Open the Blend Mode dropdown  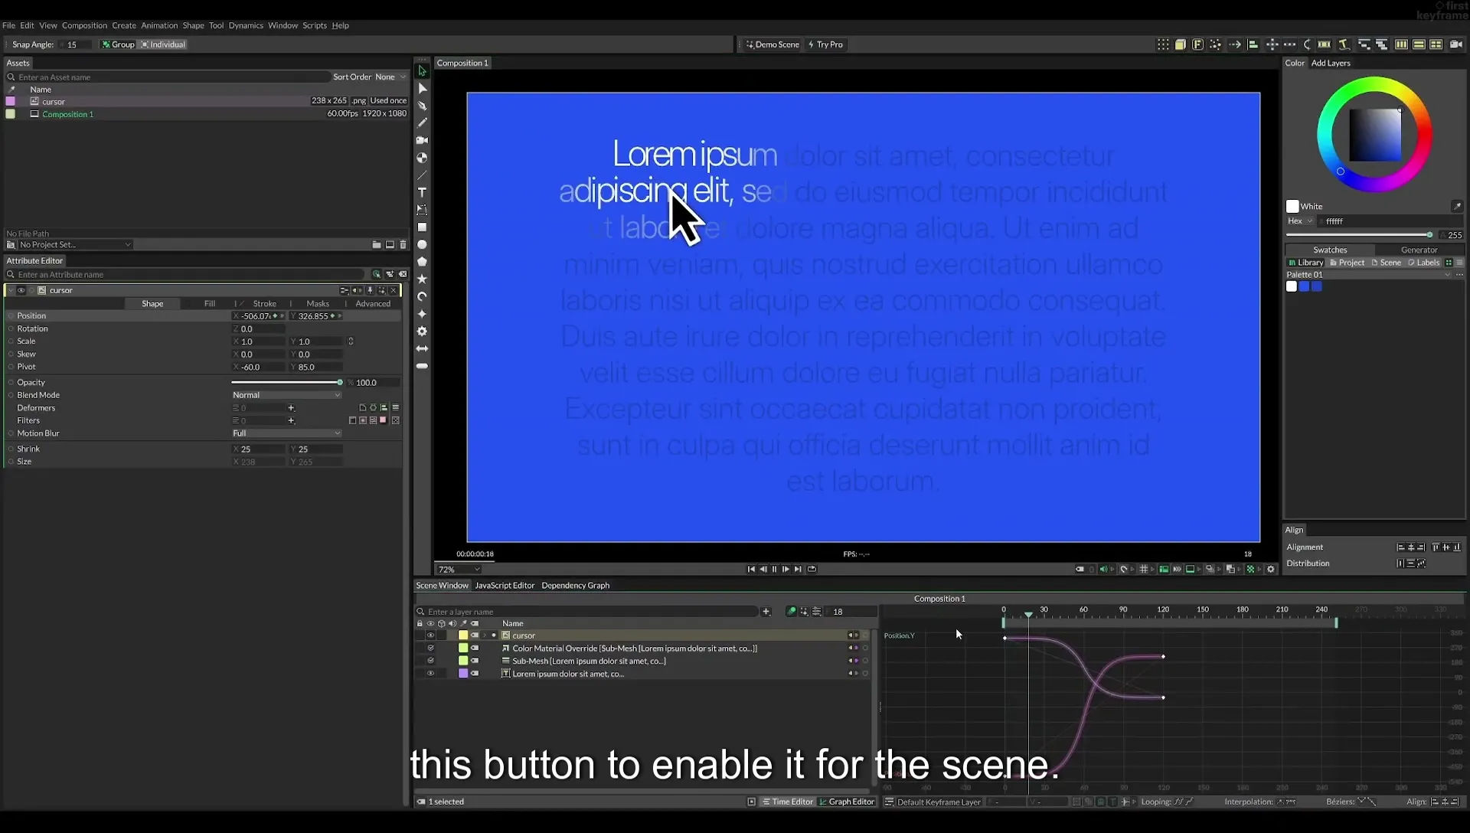[286, 395]
